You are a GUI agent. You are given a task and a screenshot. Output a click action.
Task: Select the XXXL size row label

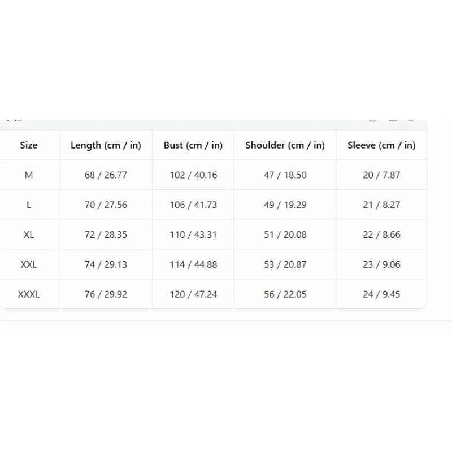tap(29, 294)
